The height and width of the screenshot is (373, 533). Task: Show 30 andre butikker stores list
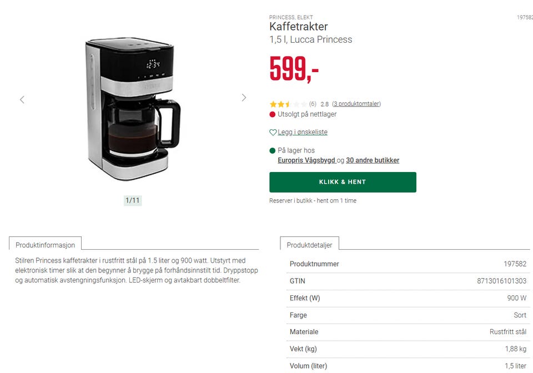tap(373, 160)
